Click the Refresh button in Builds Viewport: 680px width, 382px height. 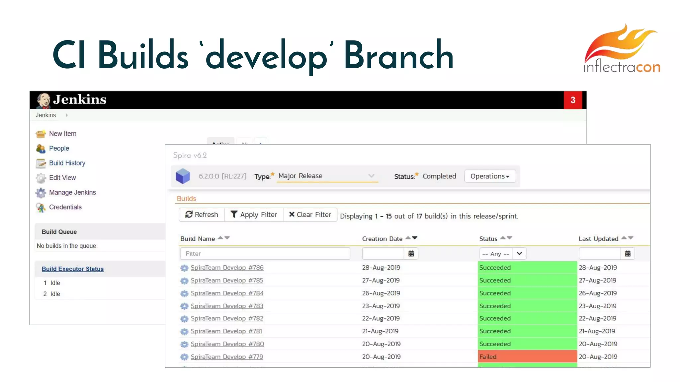pos(202,215)
